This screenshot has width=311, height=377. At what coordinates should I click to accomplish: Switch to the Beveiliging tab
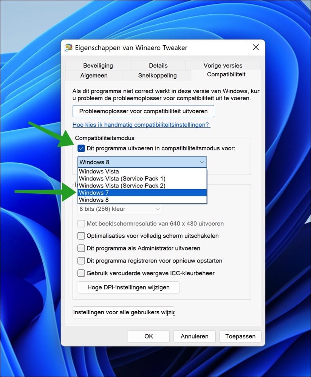tap(97, 65)
